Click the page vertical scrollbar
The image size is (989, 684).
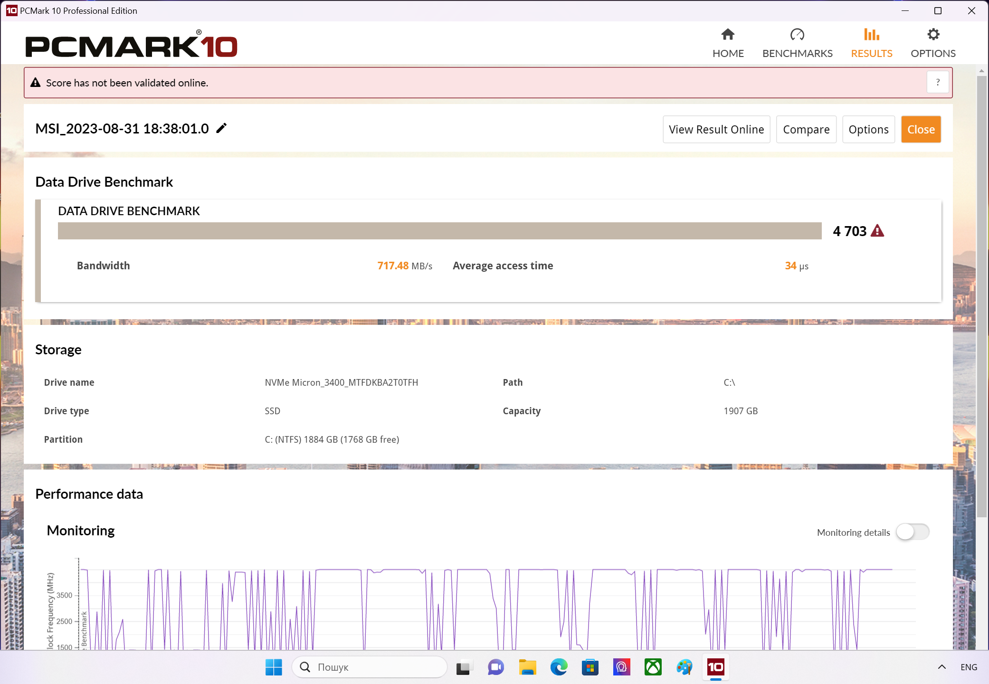tap(981, 294)
